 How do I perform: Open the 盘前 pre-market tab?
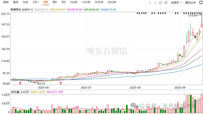click(x=6, y=2)
